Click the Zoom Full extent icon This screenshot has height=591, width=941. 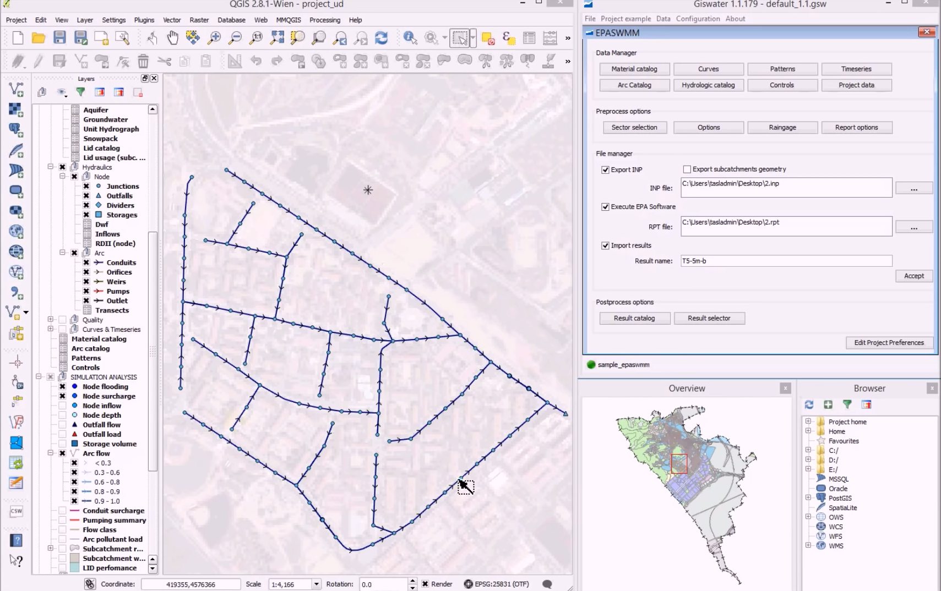[x=277, y=38]
